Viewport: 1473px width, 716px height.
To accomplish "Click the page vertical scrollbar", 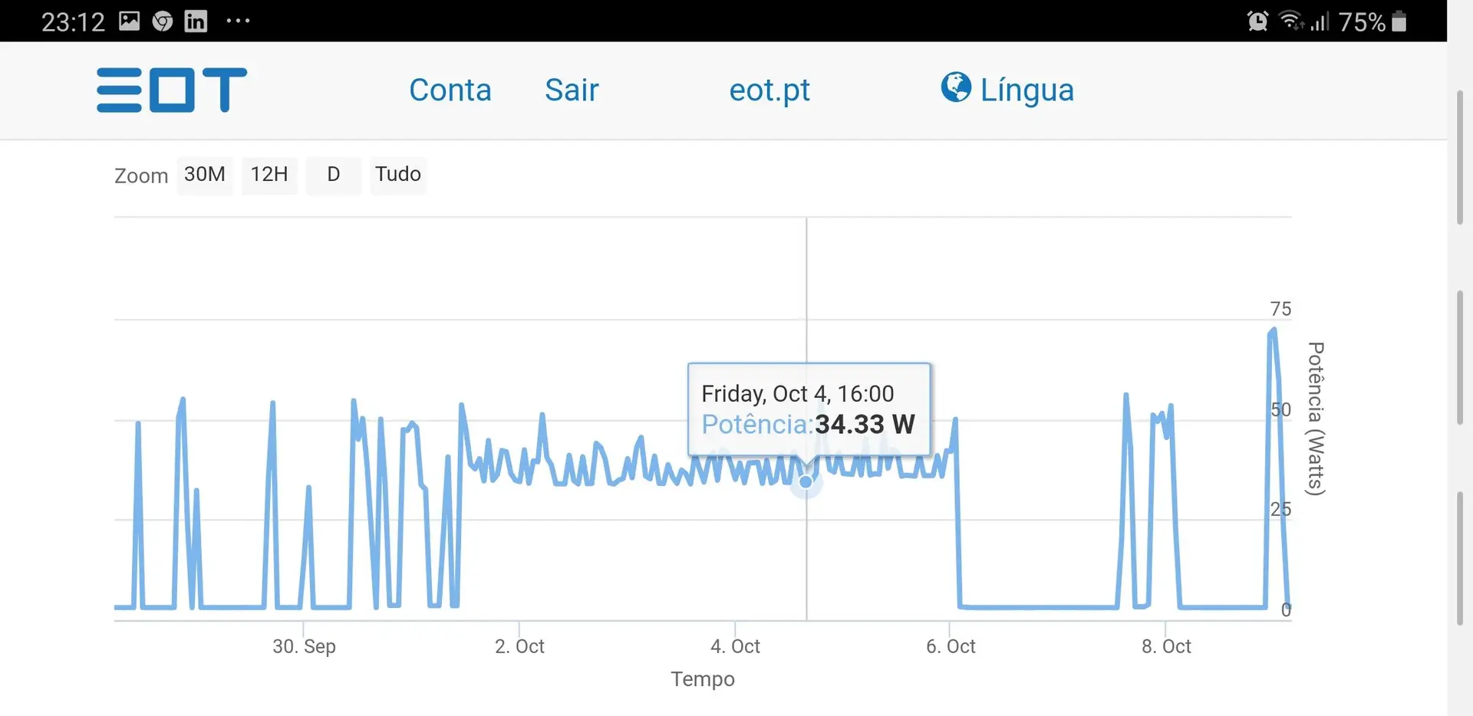I will pos(1459,157).
